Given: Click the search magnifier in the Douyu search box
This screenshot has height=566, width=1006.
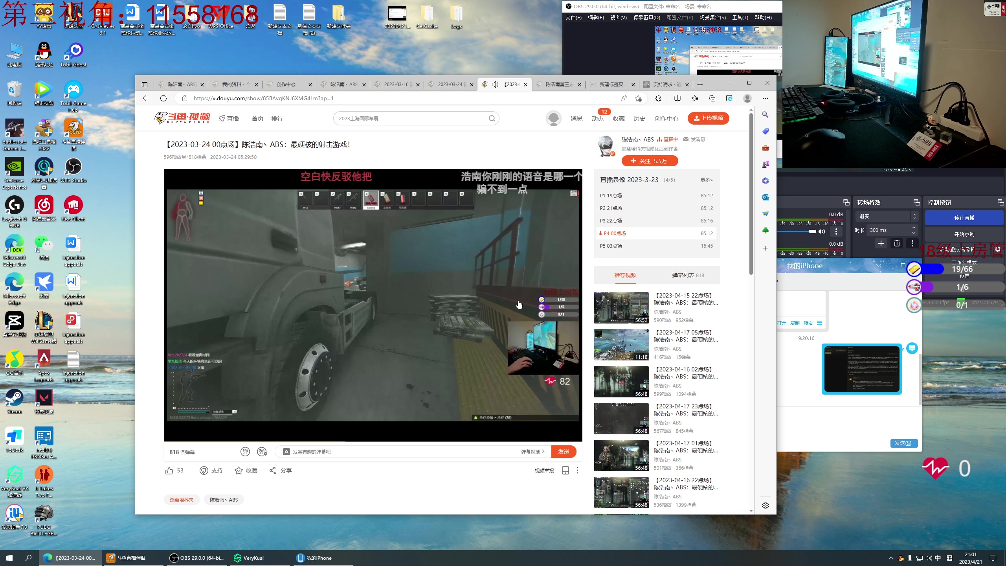Looking at the screenshot, I should coord(492,118).
